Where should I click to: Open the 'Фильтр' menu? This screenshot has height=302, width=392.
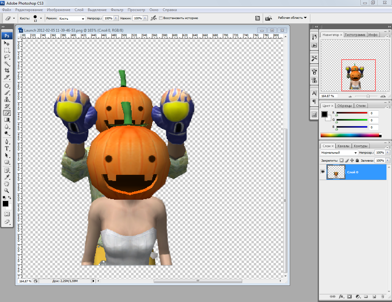[x=117, y=10]
